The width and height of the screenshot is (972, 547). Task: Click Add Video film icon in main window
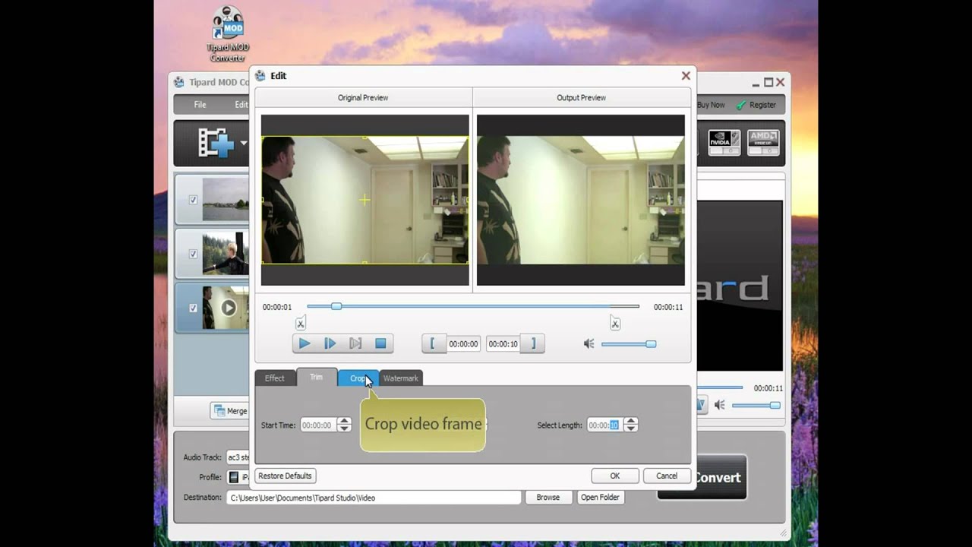click(x=216, y=143)
